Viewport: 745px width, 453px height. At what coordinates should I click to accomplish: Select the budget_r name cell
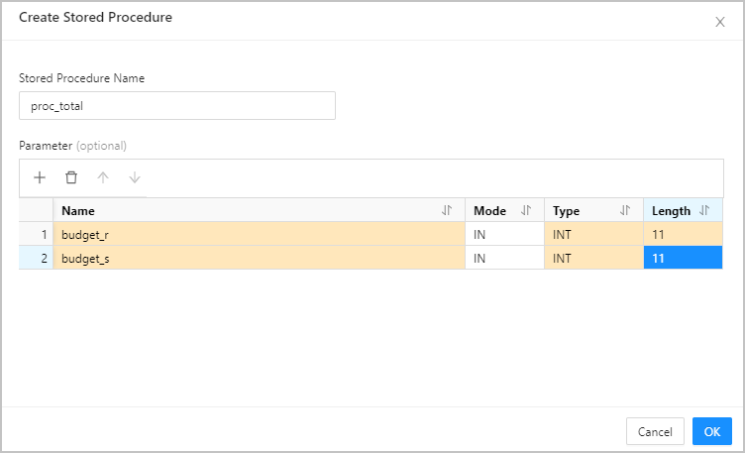[x=259, y=234]
